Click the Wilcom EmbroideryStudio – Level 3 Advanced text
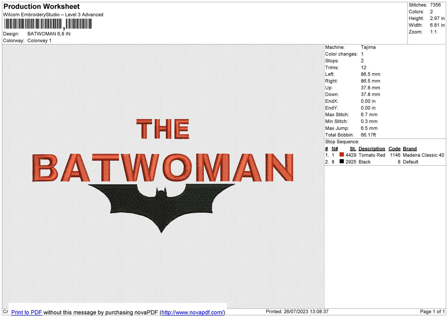448x317 pixels. pyautogui.click(x=53, y=15)
